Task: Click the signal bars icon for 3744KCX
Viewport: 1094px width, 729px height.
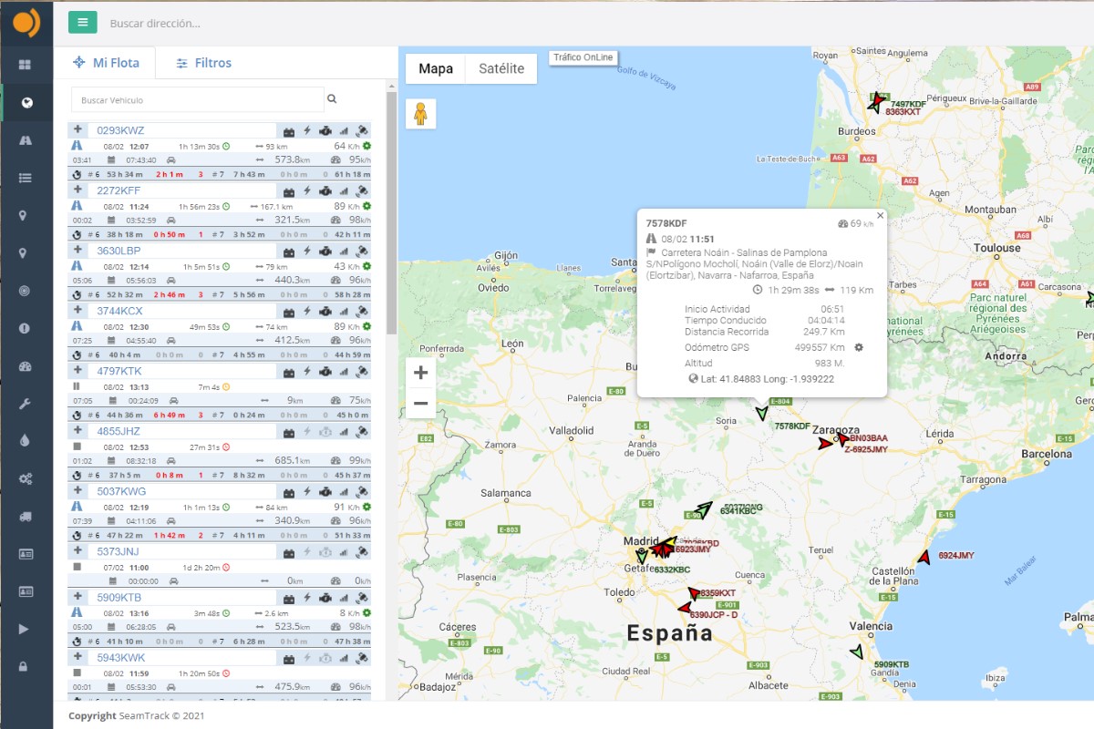Action: click(x=344, y=312)
